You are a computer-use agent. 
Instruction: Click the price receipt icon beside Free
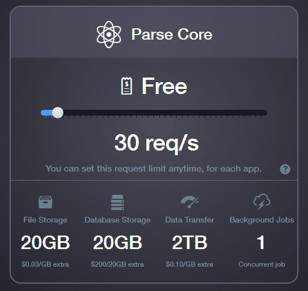[127, 86]
